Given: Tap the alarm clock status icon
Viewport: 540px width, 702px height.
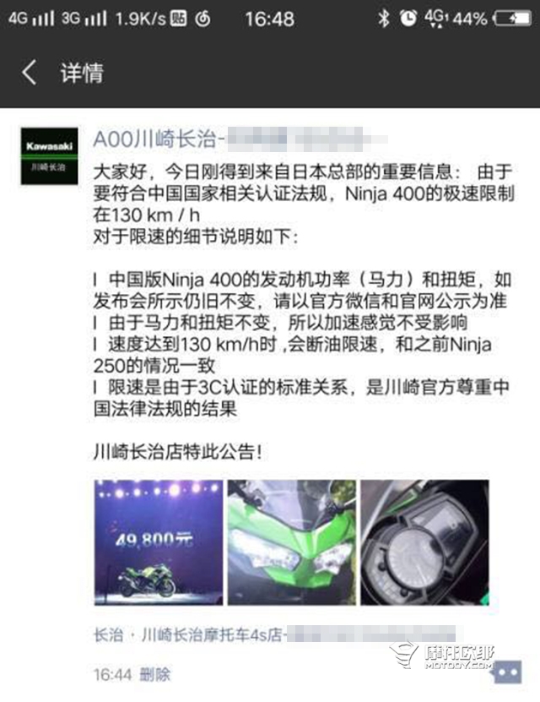Looking at the screenshot, I should pyautogui.click(x=408, y=19).
